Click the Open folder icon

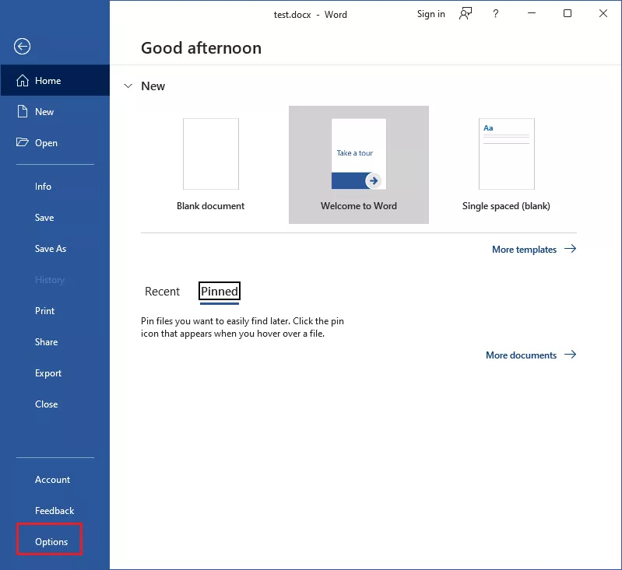click(22, 143)
